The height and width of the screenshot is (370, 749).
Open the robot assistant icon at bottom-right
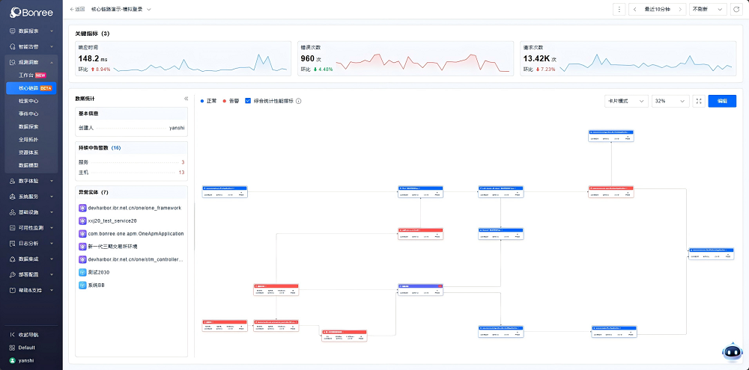(730, 351)
